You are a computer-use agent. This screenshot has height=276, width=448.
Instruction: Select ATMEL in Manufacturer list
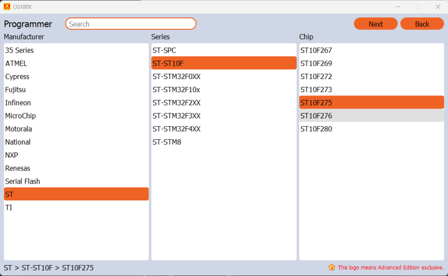tap(16, 64)
